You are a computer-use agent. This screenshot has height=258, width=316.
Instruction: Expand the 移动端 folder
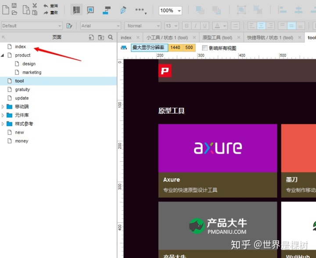click(x=3, y=106)
